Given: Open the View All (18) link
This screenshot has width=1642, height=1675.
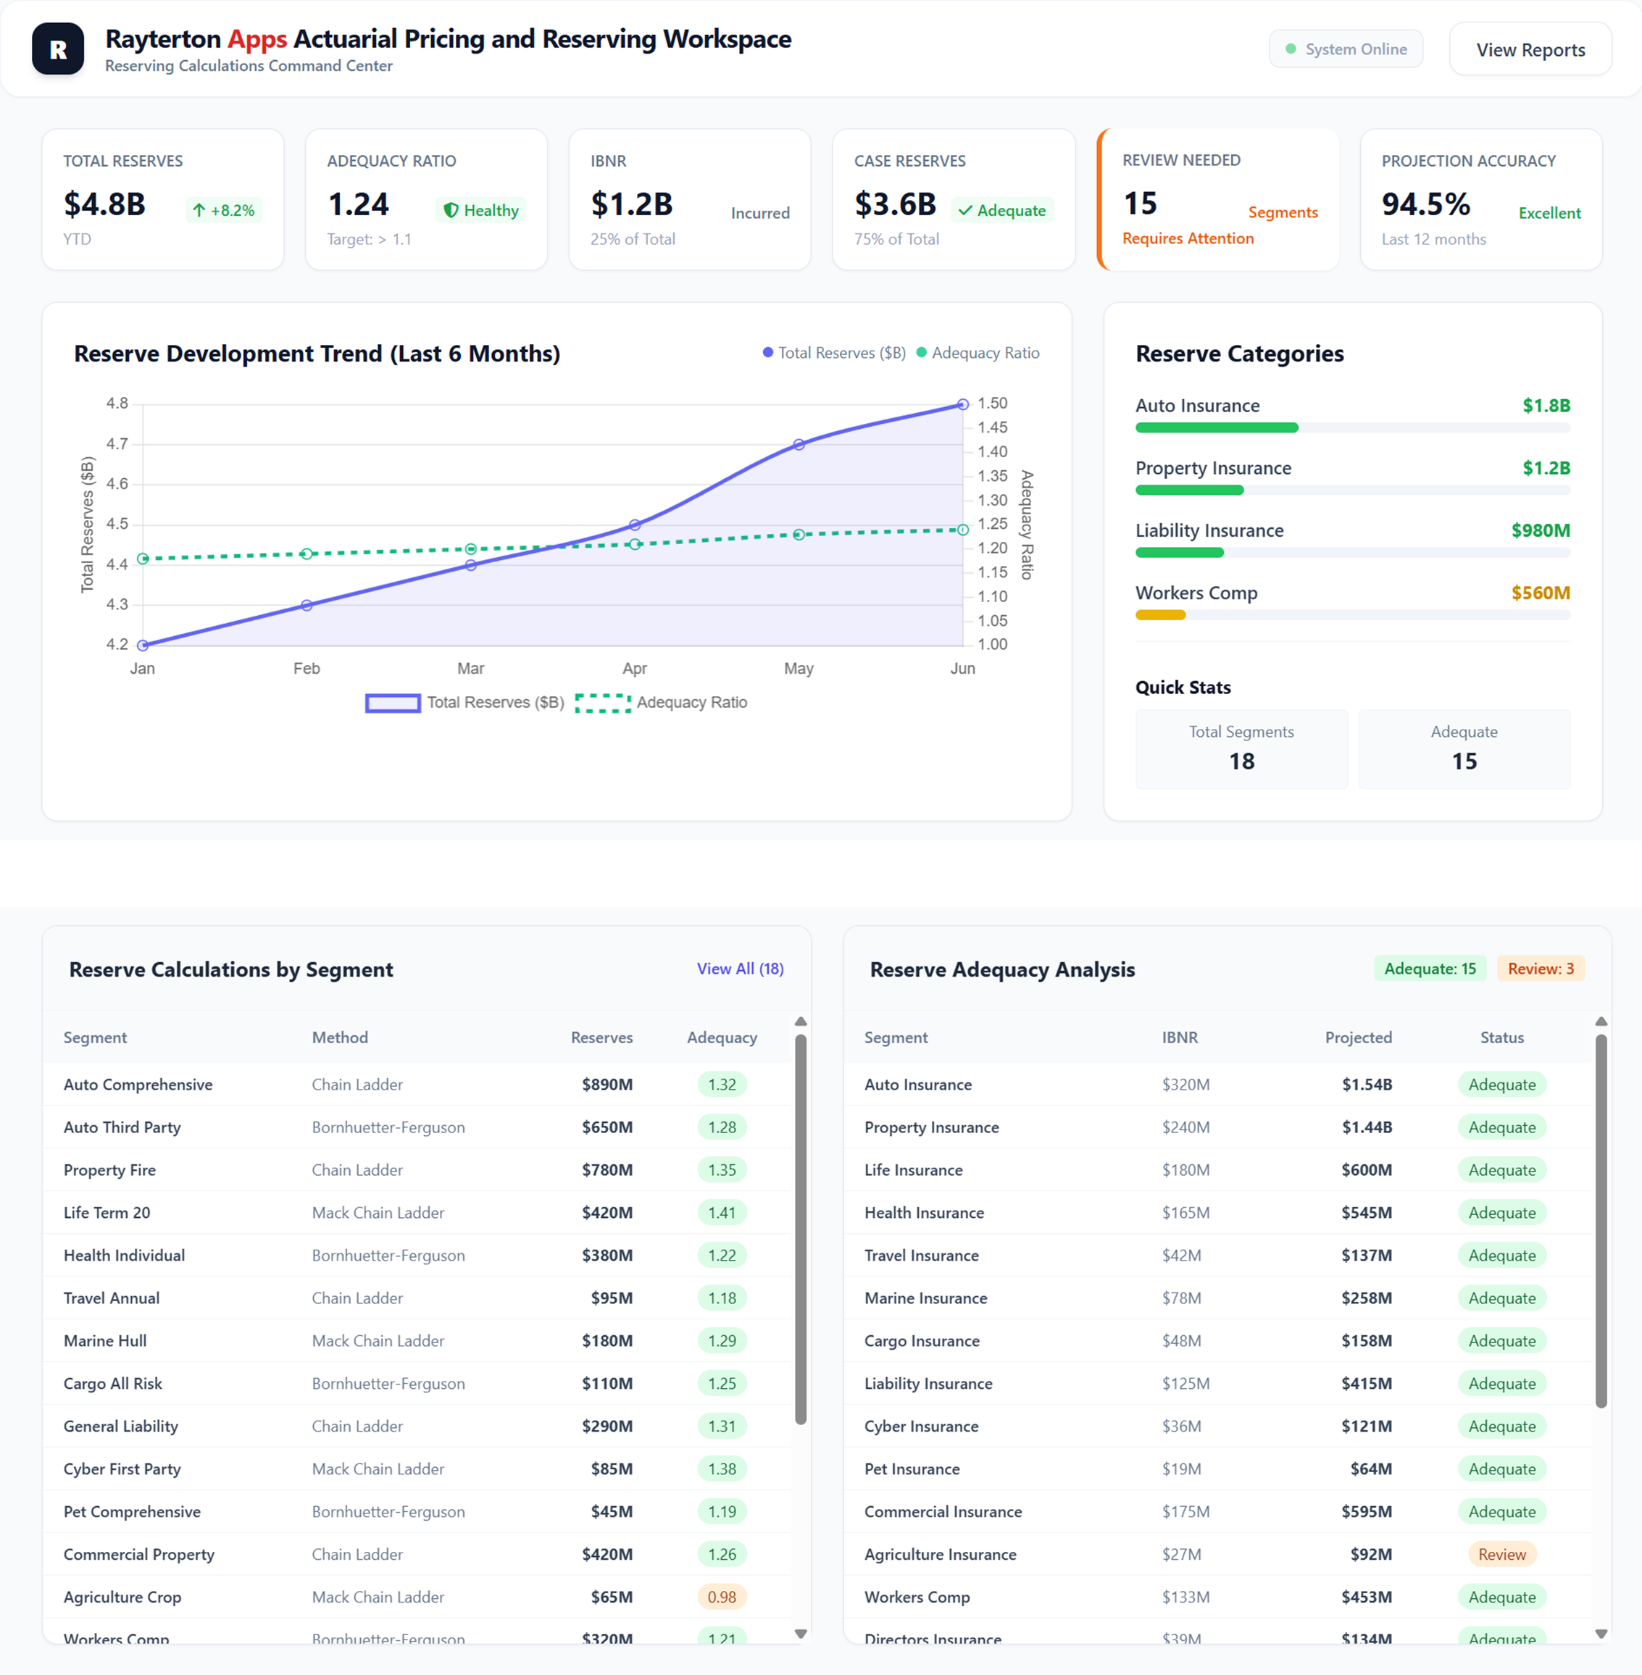Looking at the screenshot, I should pyautogui.click(x=739, y=968).
